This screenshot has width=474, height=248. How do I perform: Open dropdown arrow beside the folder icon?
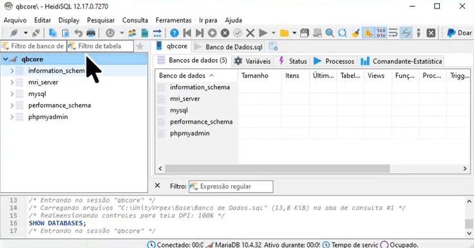point(294,33)
